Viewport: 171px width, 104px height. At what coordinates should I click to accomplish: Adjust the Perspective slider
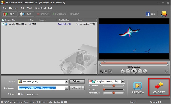coord(113,93)
